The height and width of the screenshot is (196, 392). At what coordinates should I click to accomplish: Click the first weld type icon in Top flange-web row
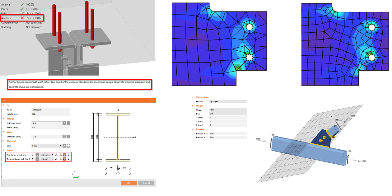coord(56,155)
